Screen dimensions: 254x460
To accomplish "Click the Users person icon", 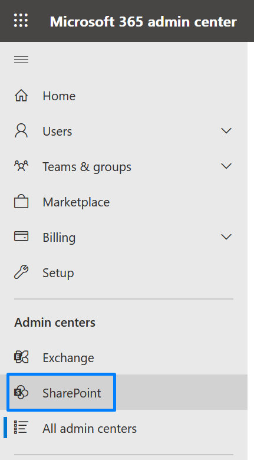I will (x=21, y=131).
